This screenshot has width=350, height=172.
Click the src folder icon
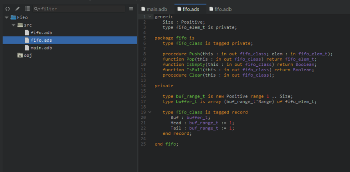20,25
